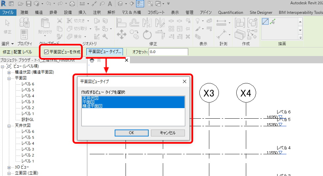
Task: Click the オフセット input field
Action: pyautogui.click(x=168, y=52)
